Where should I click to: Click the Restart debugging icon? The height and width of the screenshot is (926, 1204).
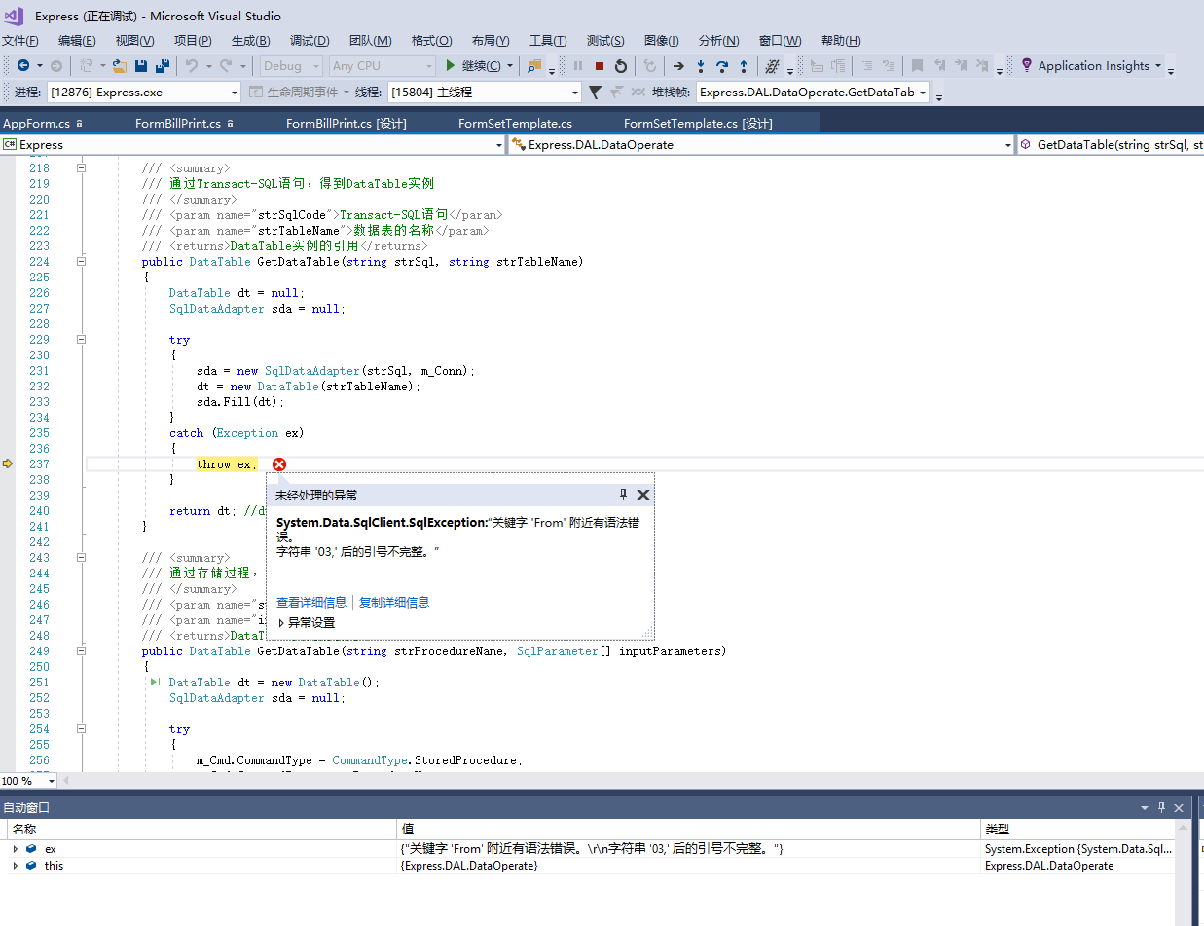pos(621,65)
